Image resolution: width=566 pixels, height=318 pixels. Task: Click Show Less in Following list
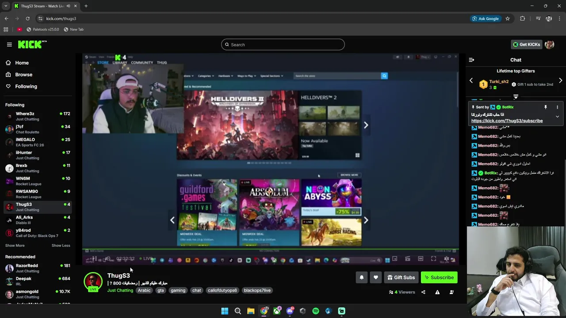point(61,246)
